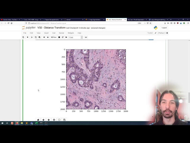190x143 pixels.
Task: Click the histology image plot
Action: pyautogui.click(x=96, y=79)
